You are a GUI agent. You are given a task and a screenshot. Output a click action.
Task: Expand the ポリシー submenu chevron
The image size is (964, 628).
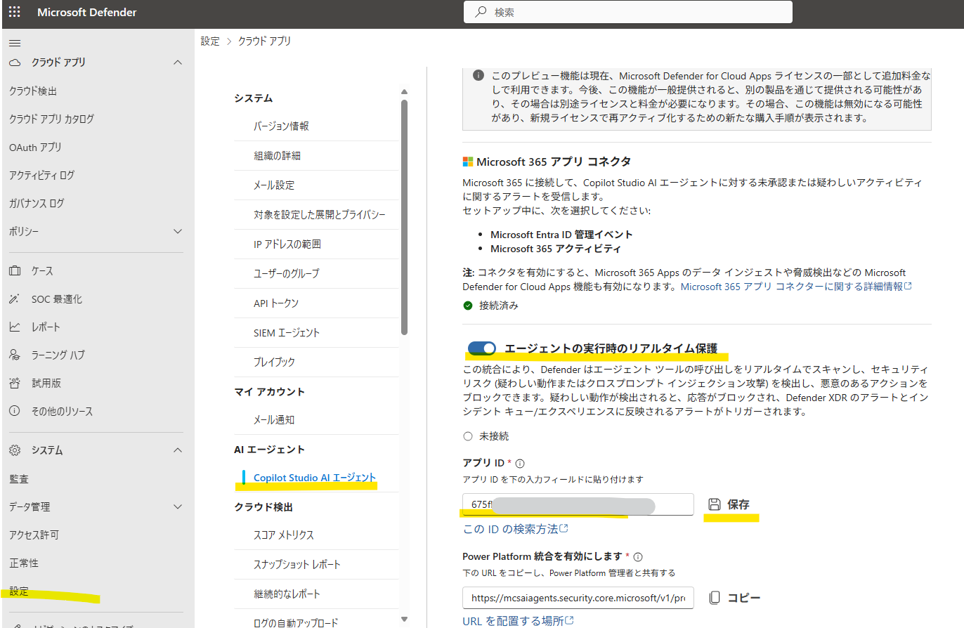click(x=178, y=231)
